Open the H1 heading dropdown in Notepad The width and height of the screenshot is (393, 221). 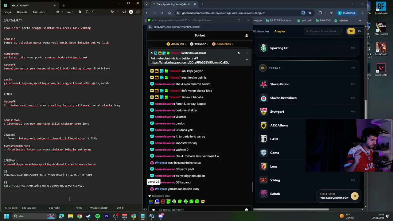point(59,12)
